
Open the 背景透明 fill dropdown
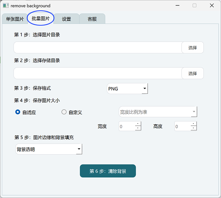[49, 149]
